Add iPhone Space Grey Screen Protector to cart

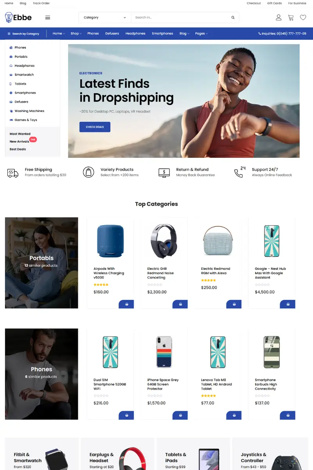pos(180,415)
